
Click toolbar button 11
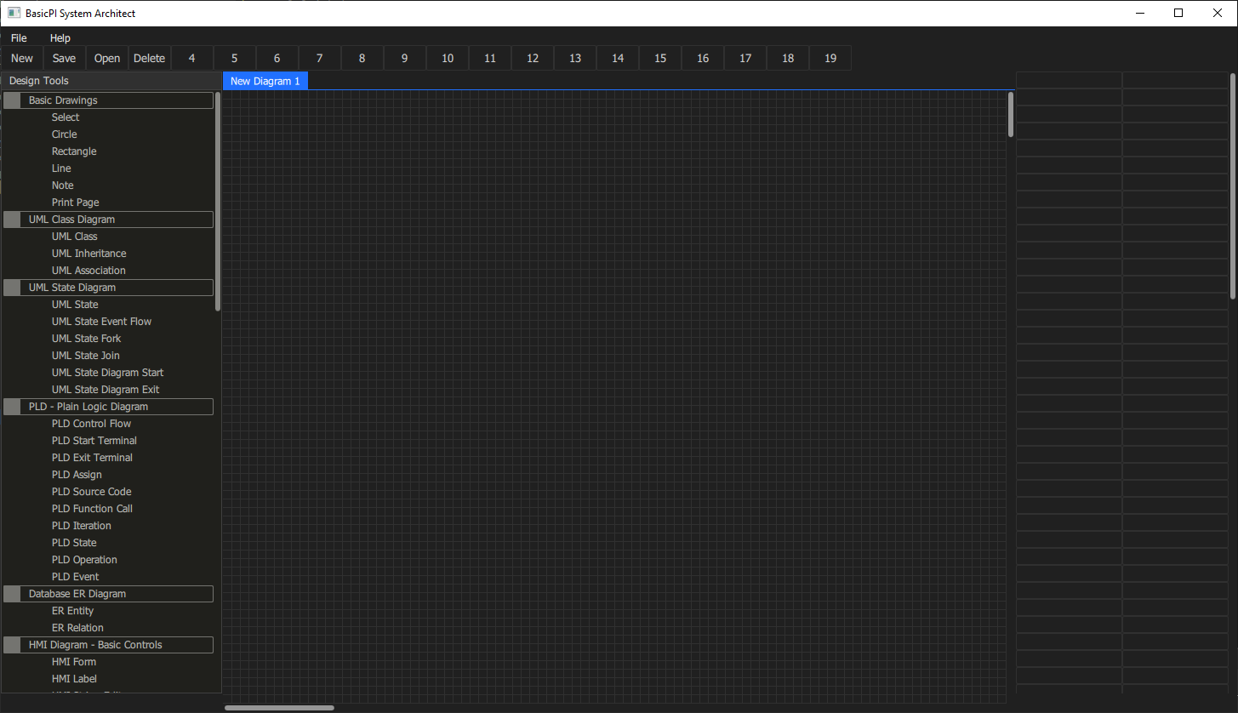(490, 58)
